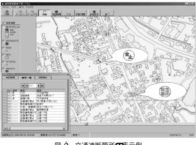
Task: Select the 被害一覧 middle tab
Action: point(27,78)
